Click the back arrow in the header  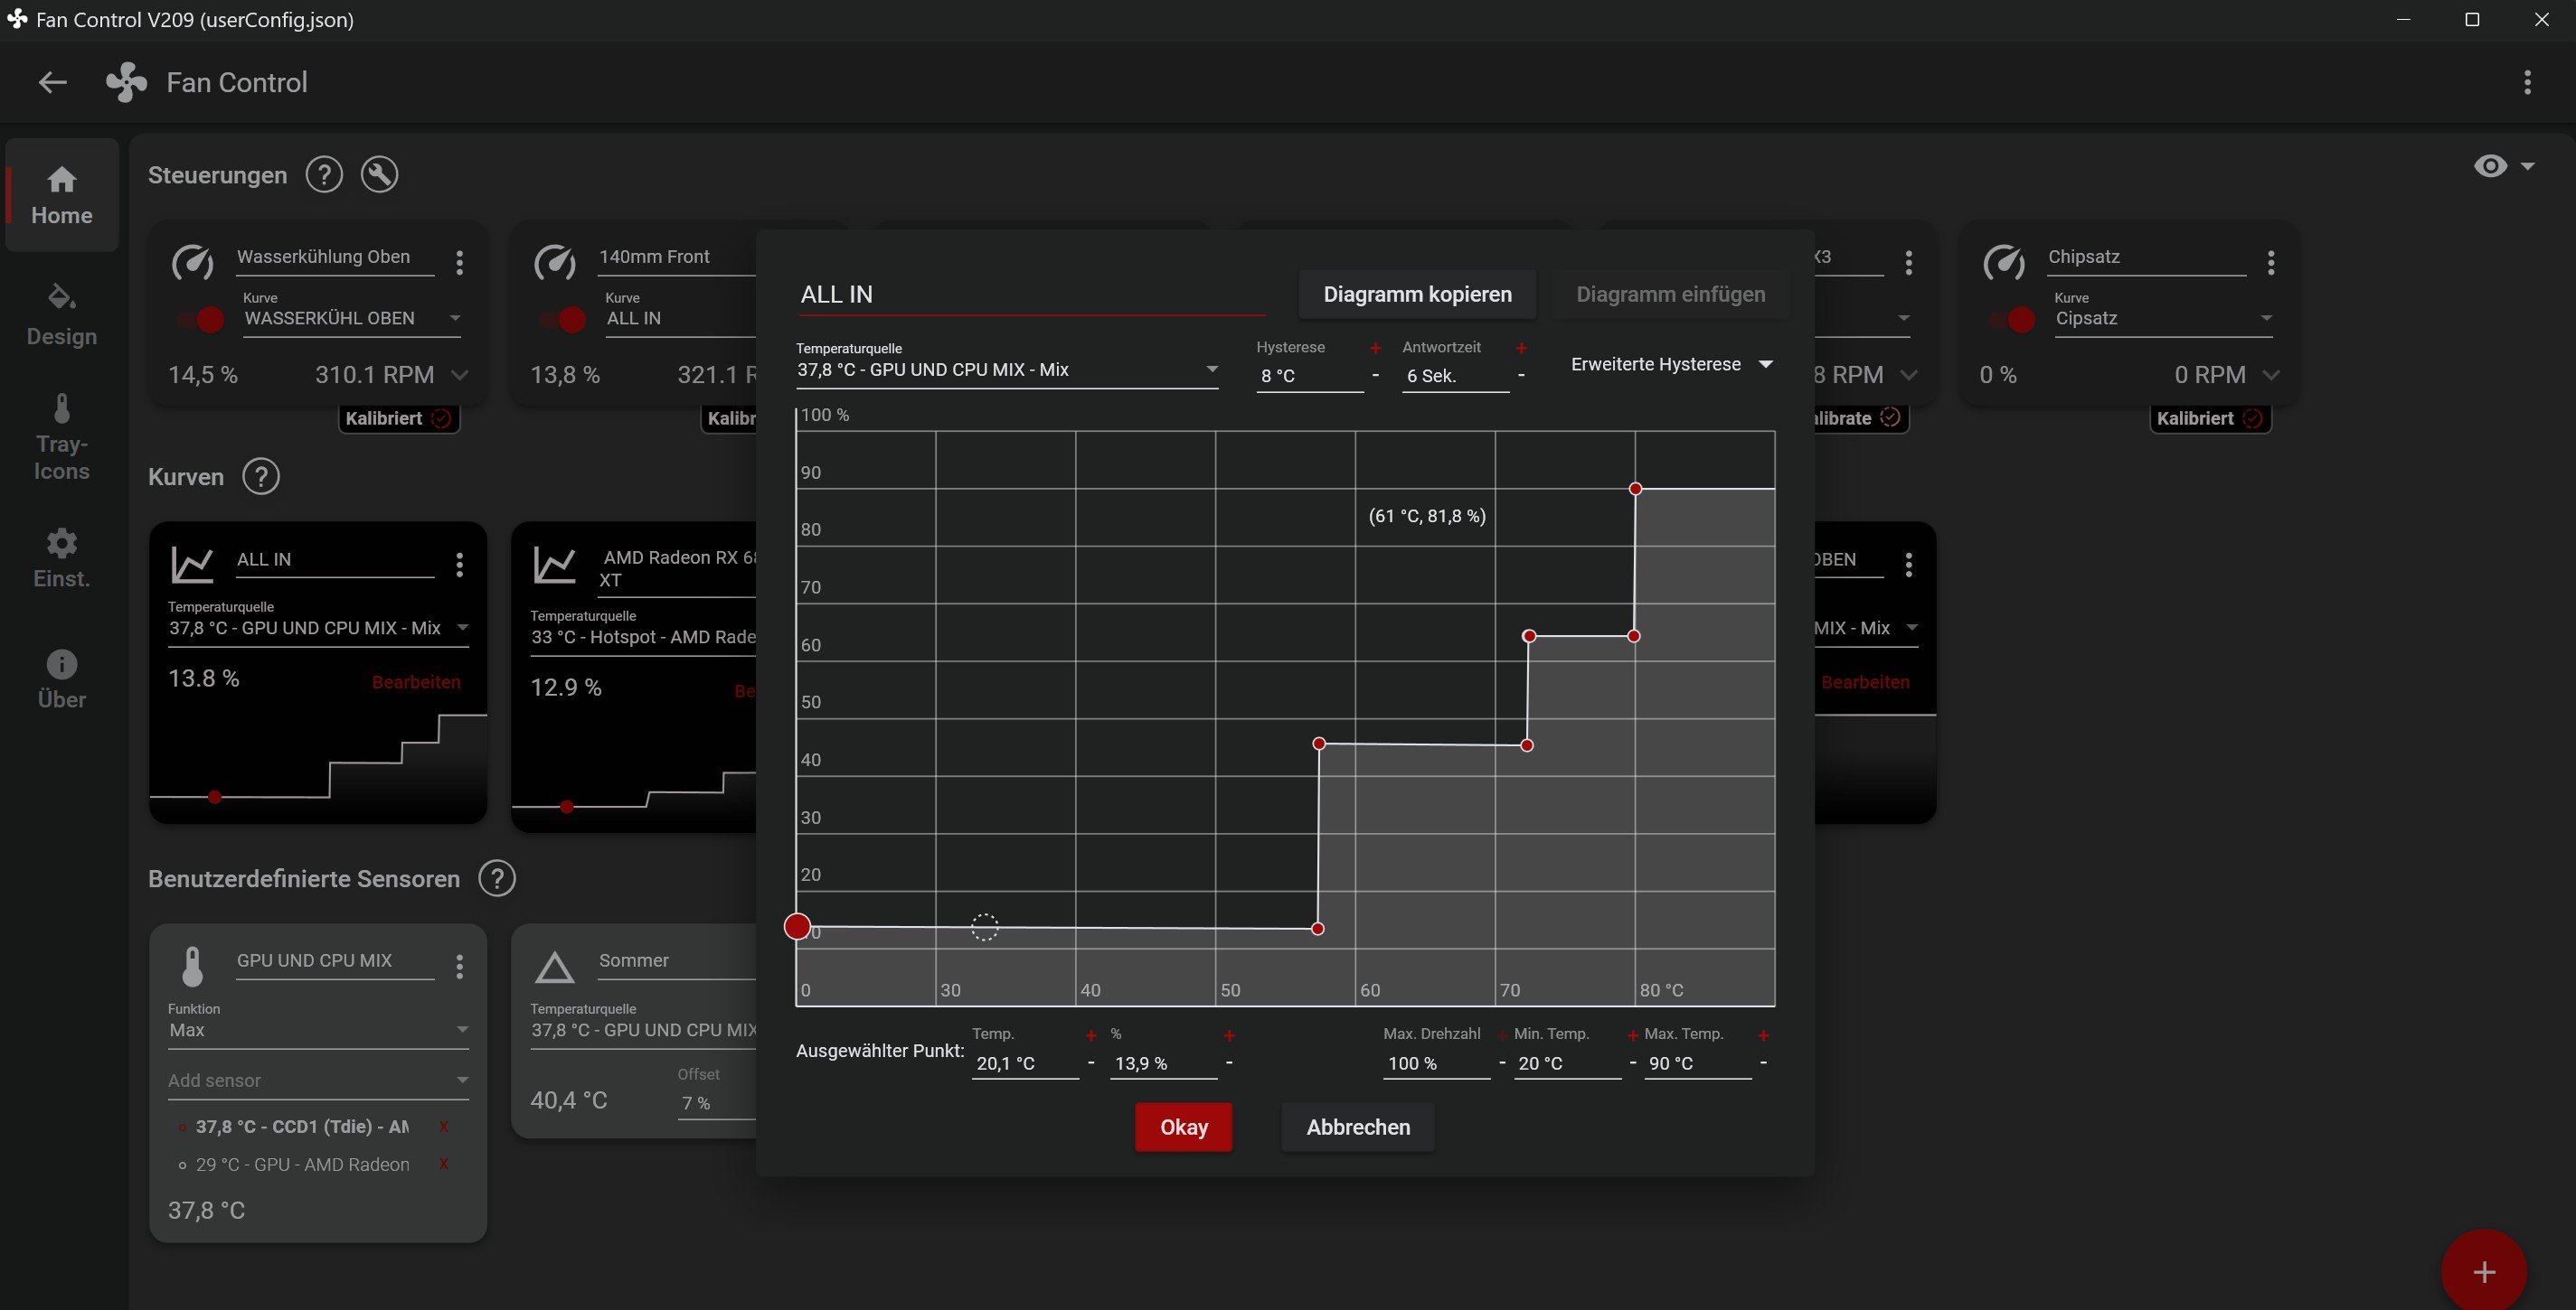click(52, 83)
